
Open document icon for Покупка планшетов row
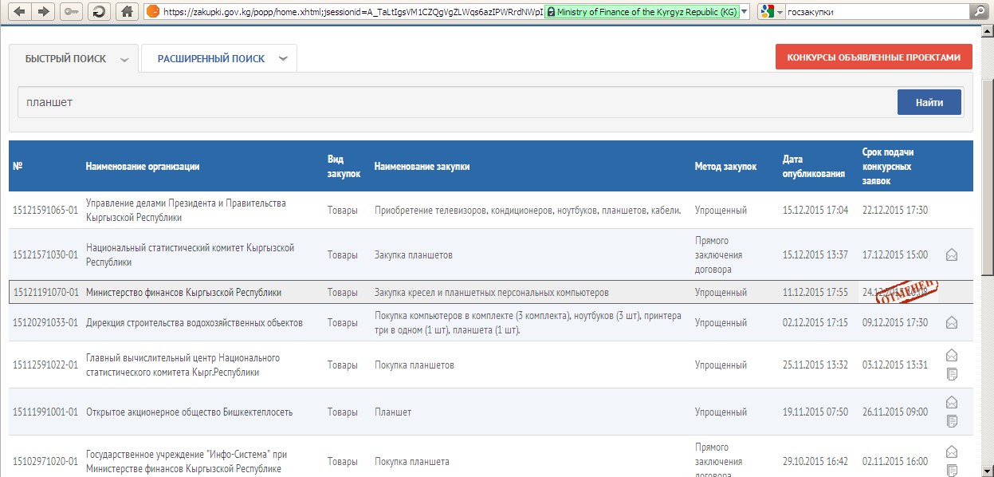[x=951, y=374]
